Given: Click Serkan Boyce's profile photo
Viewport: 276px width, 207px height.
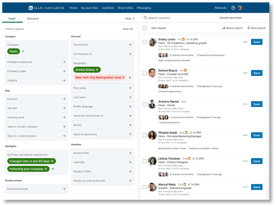Looking at the screenshot, I should 152,73.
